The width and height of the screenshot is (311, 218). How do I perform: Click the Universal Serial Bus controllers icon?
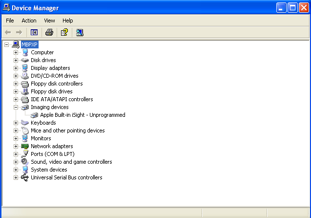click(x=25, y=177)
